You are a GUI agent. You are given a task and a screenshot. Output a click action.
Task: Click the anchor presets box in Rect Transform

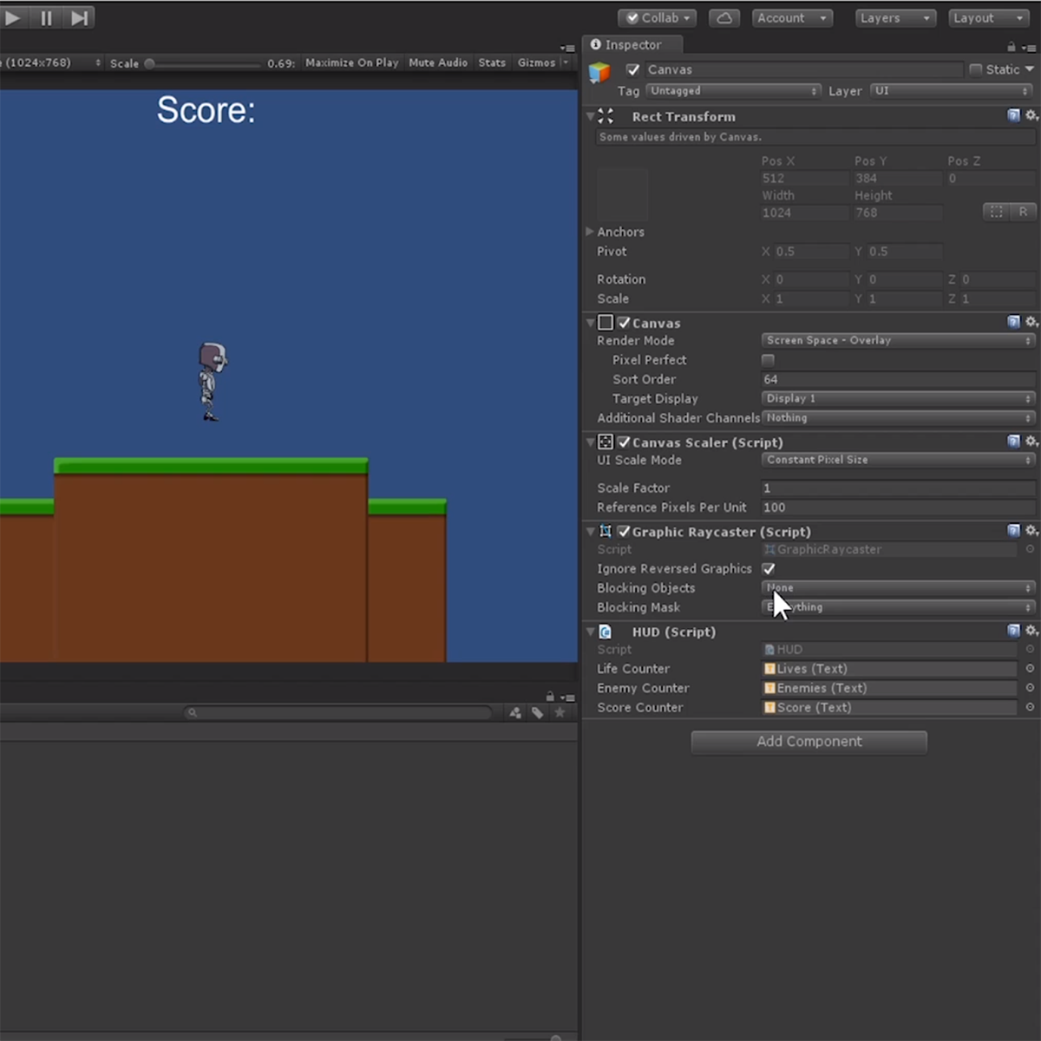tap(622, 194)
